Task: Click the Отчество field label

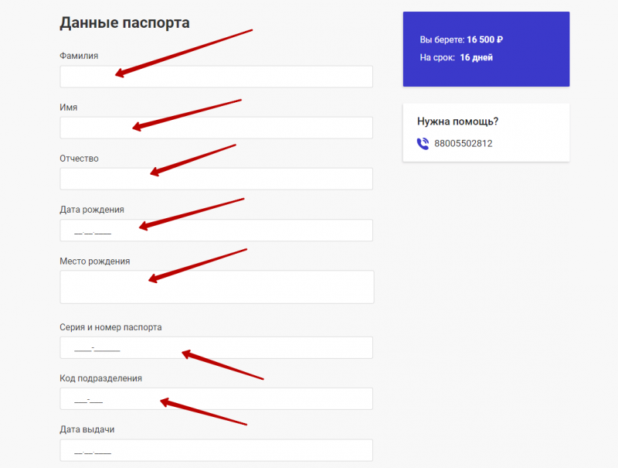Action: 79,159
